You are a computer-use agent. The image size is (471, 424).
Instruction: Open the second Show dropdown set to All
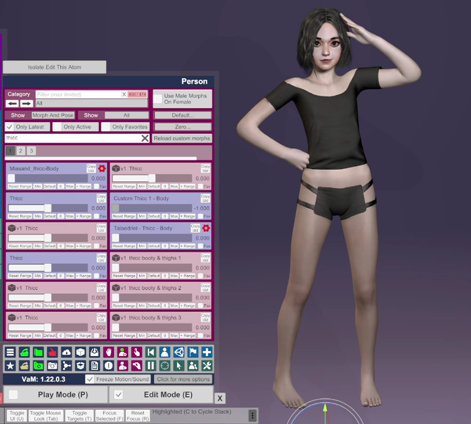(126, 115)
